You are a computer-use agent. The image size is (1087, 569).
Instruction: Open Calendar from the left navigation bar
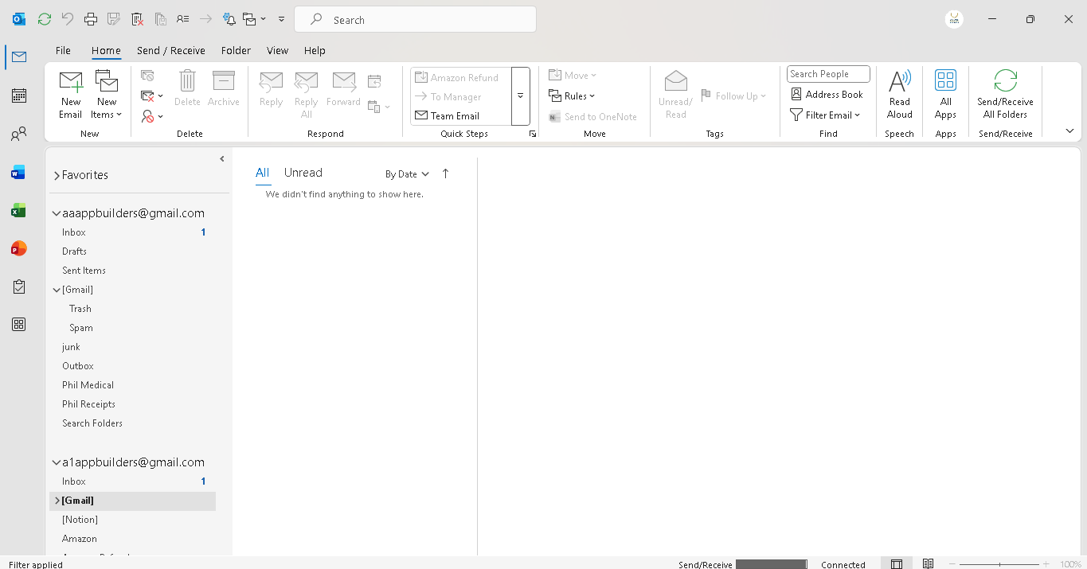(x=19, y=95)
